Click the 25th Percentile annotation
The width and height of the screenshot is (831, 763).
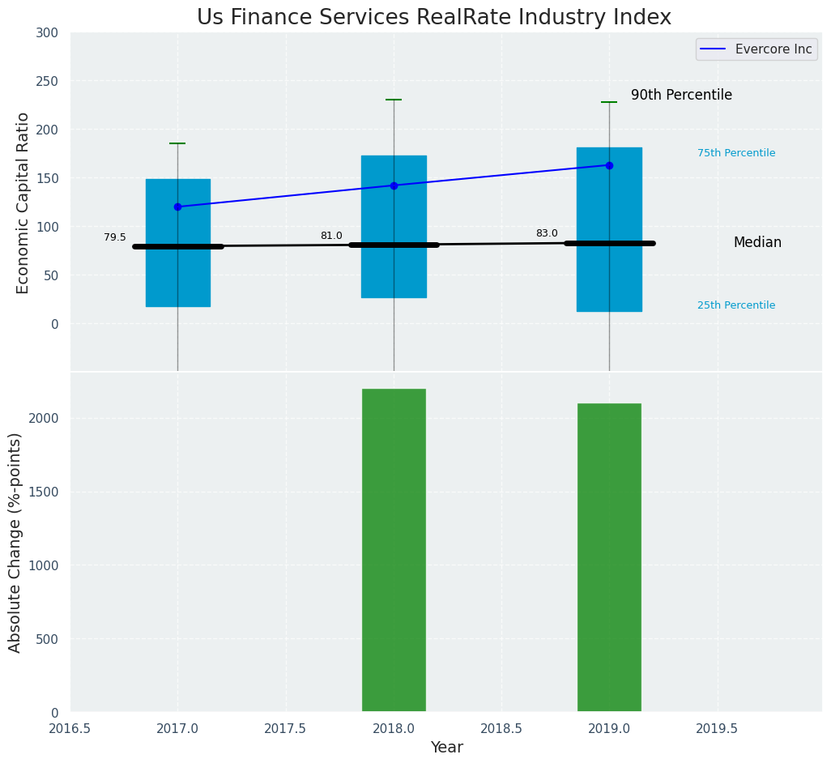[736, 305]
